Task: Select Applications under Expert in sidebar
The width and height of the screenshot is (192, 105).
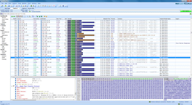Action: [x=5, y=35]
